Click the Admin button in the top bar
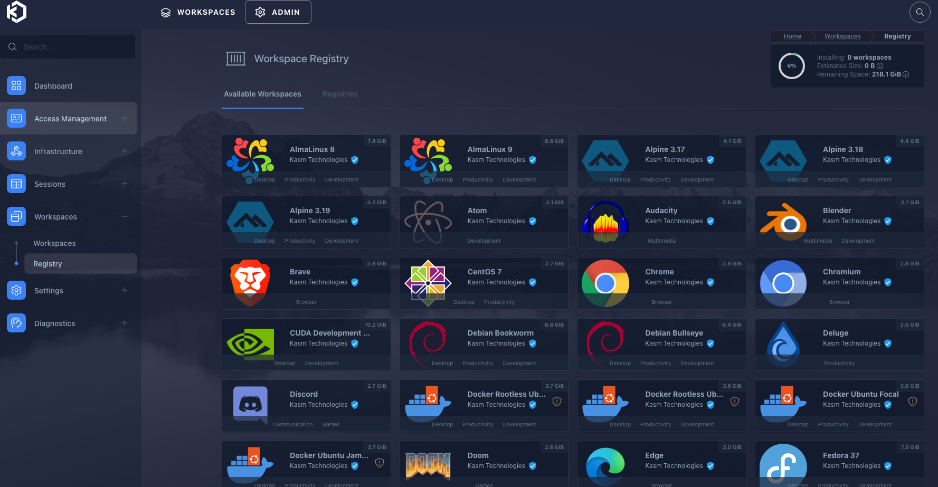 click(278, 12)
